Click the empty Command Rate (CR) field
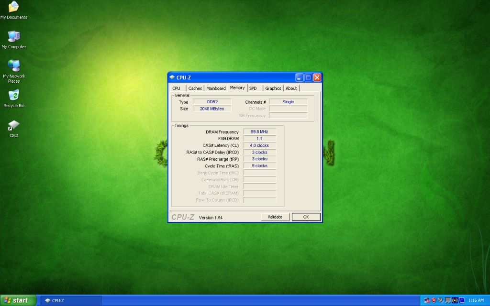Screen dimensions: 490x306 260,180
